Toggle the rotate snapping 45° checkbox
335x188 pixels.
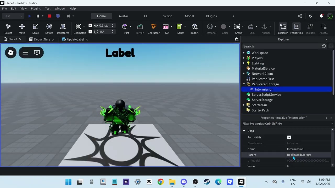pyautogui.click(x=90, y=32)
